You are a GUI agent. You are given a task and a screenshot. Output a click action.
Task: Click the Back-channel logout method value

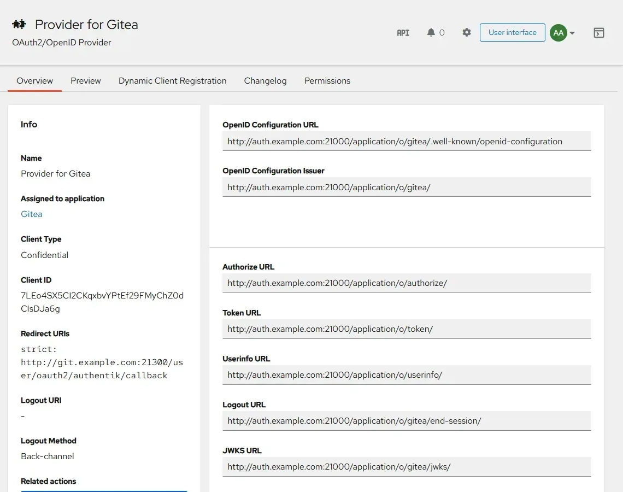point(48,456)
